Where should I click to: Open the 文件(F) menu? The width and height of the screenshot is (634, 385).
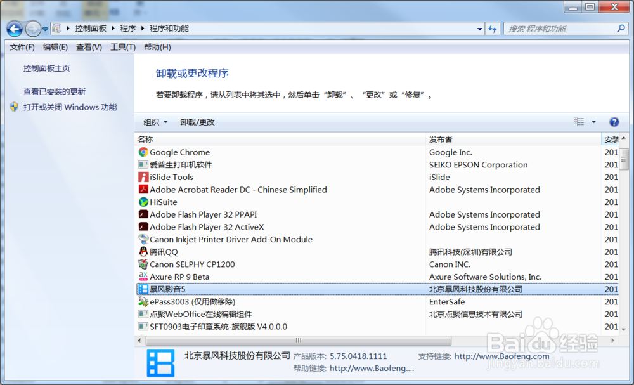[x=22, y=47]
